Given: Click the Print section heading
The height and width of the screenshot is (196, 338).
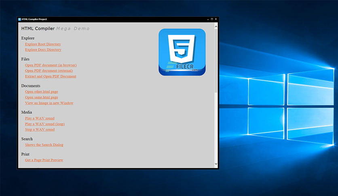Looking at the screenshot, I should 25,154.
